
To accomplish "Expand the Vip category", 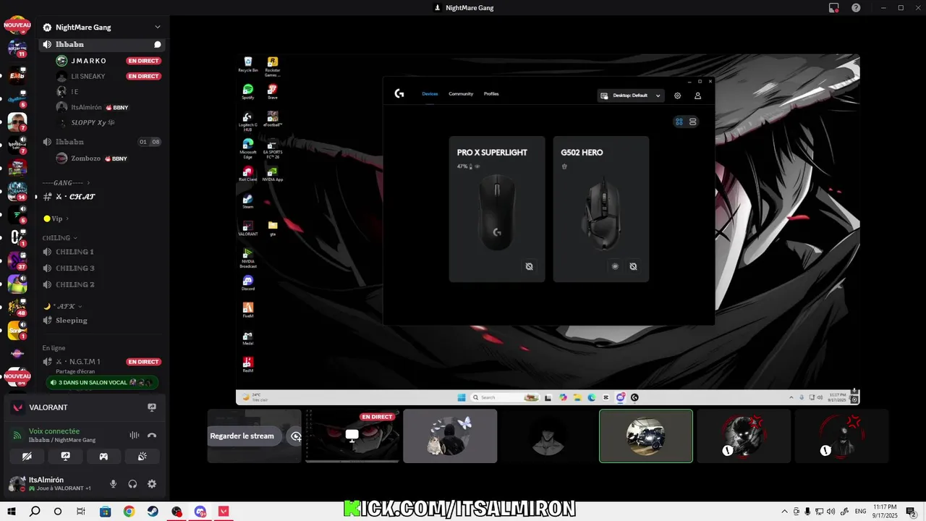I will pyautogui.click(x=56, y=219).
